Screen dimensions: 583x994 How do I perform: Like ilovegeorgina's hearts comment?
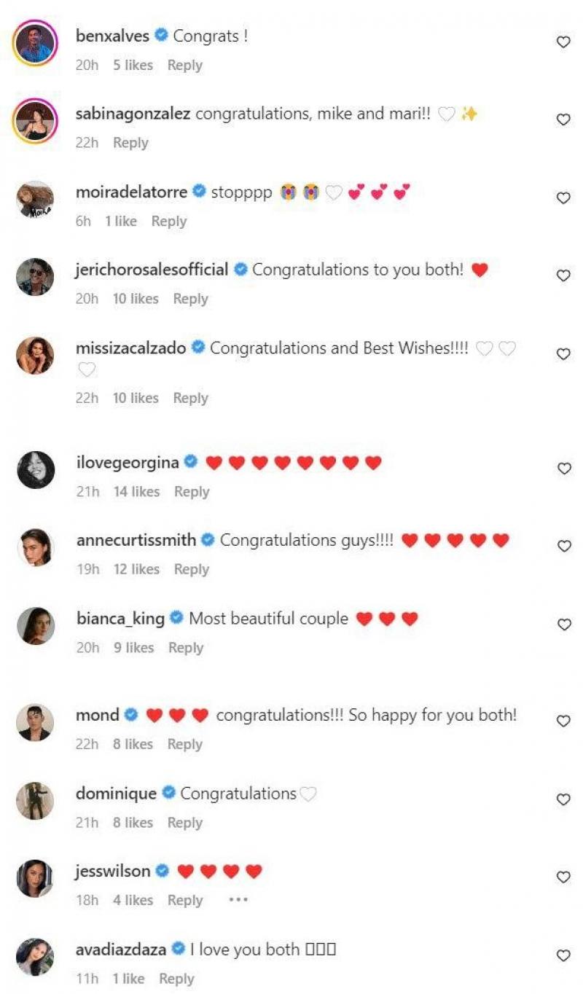coord(563,469)
